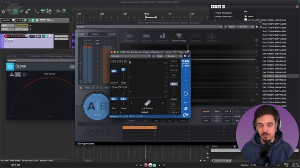Image resolution: width=300 pixels, height=168 pixels.
Task: Toggle REAPER metronome toolbar icon
Action: tap(3, 11)
